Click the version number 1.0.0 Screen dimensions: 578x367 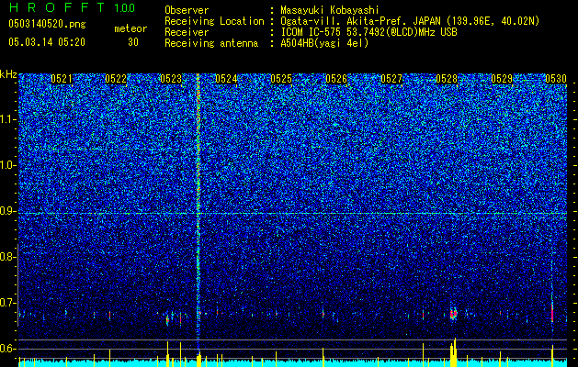click(124, 7)
